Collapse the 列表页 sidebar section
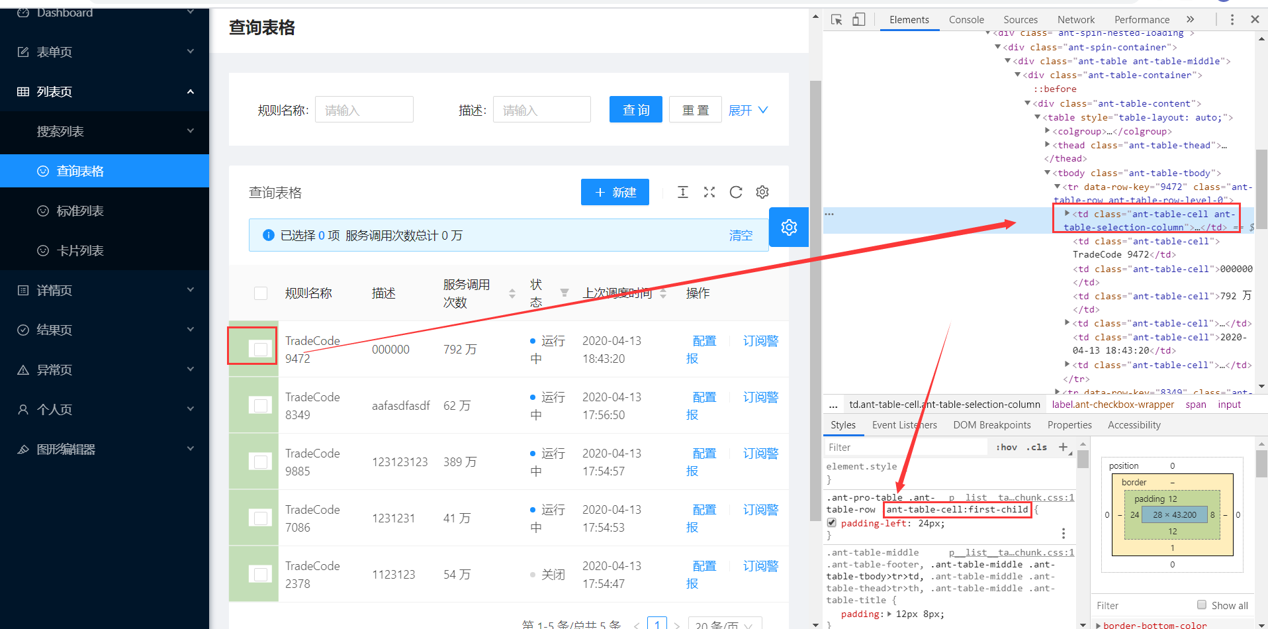The width and height of the screenshot is (1268, 629). pyautogui.click(x=190, y=91)
